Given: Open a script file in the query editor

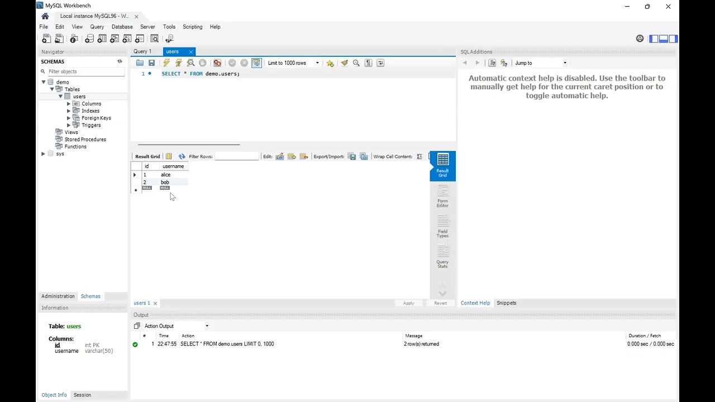Looking at the screenshot, I should 140,63.
